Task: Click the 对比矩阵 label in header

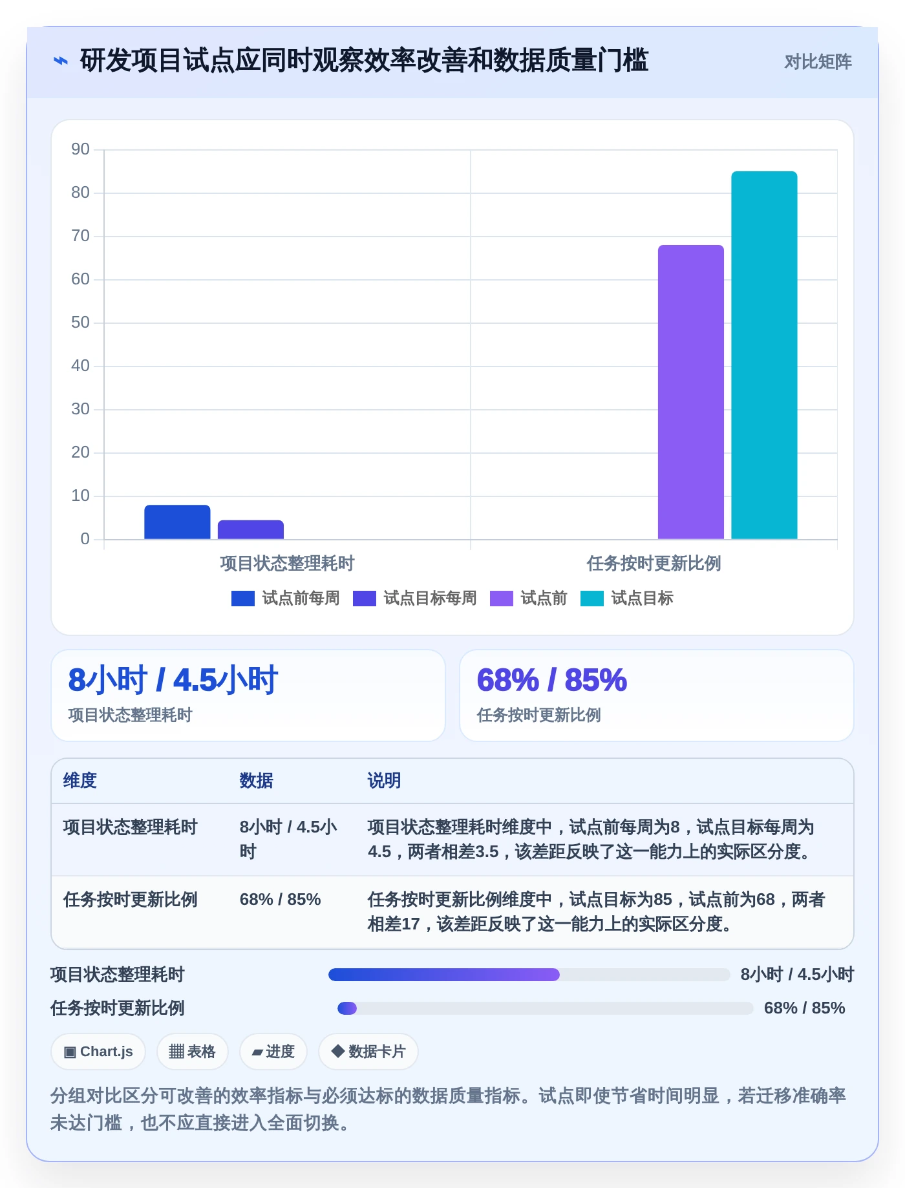Action: click(818, 62)
